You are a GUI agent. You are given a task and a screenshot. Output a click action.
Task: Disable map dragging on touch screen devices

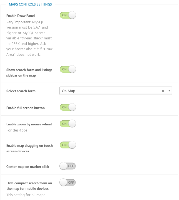coord(68,145)
